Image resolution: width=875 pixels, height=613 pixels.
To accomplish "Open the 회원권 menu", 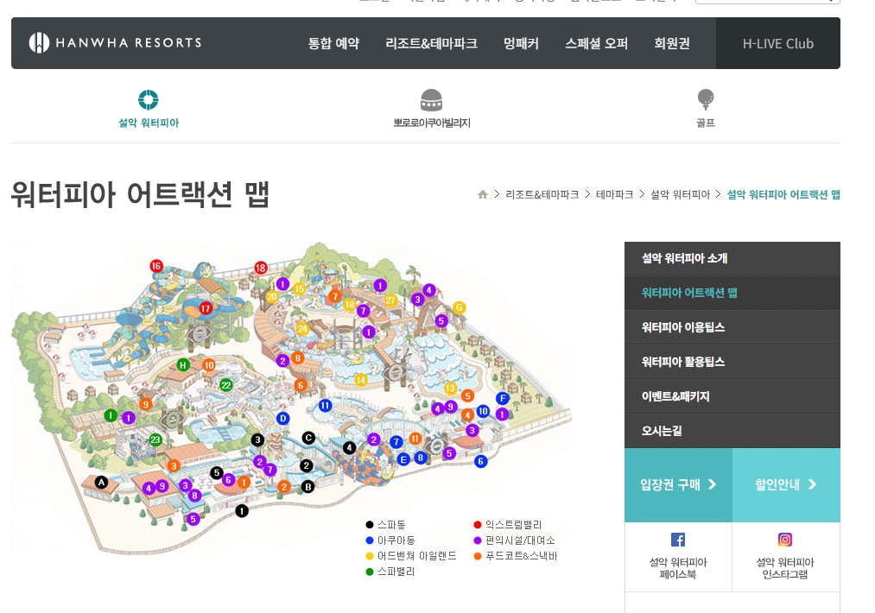I will (672, 43).
